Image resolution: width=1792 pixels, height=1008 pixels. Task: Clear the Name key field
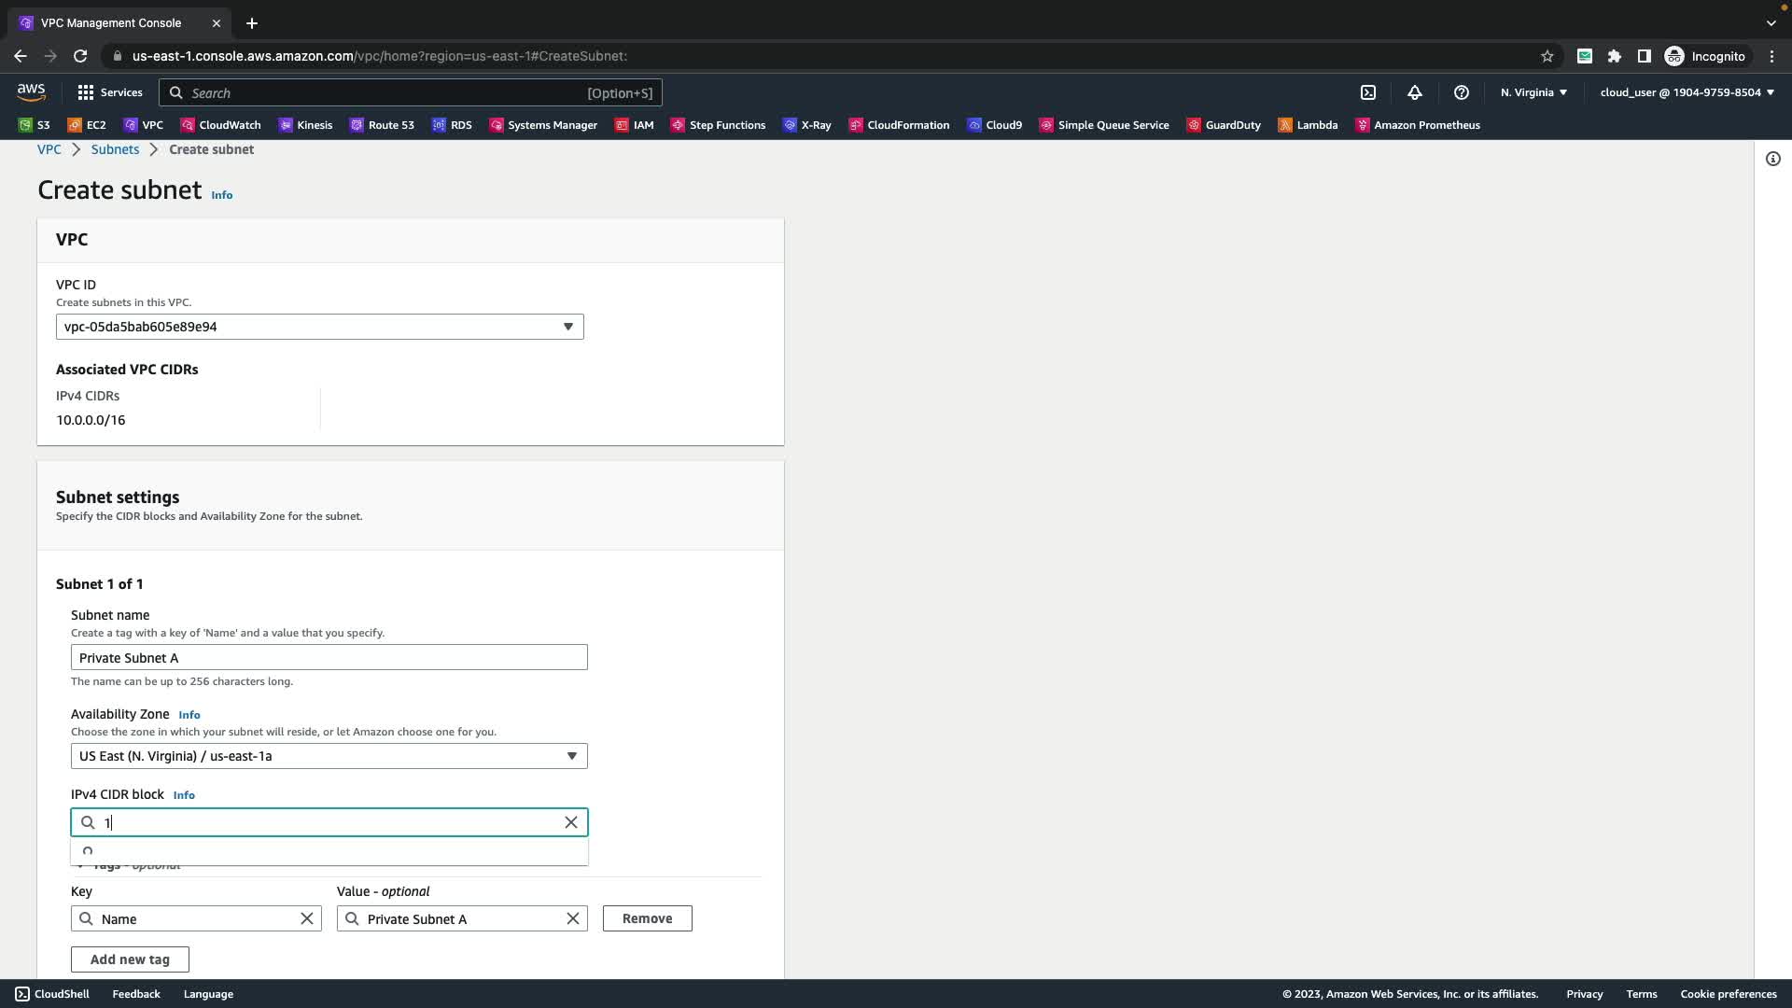(x=306, y=918)
